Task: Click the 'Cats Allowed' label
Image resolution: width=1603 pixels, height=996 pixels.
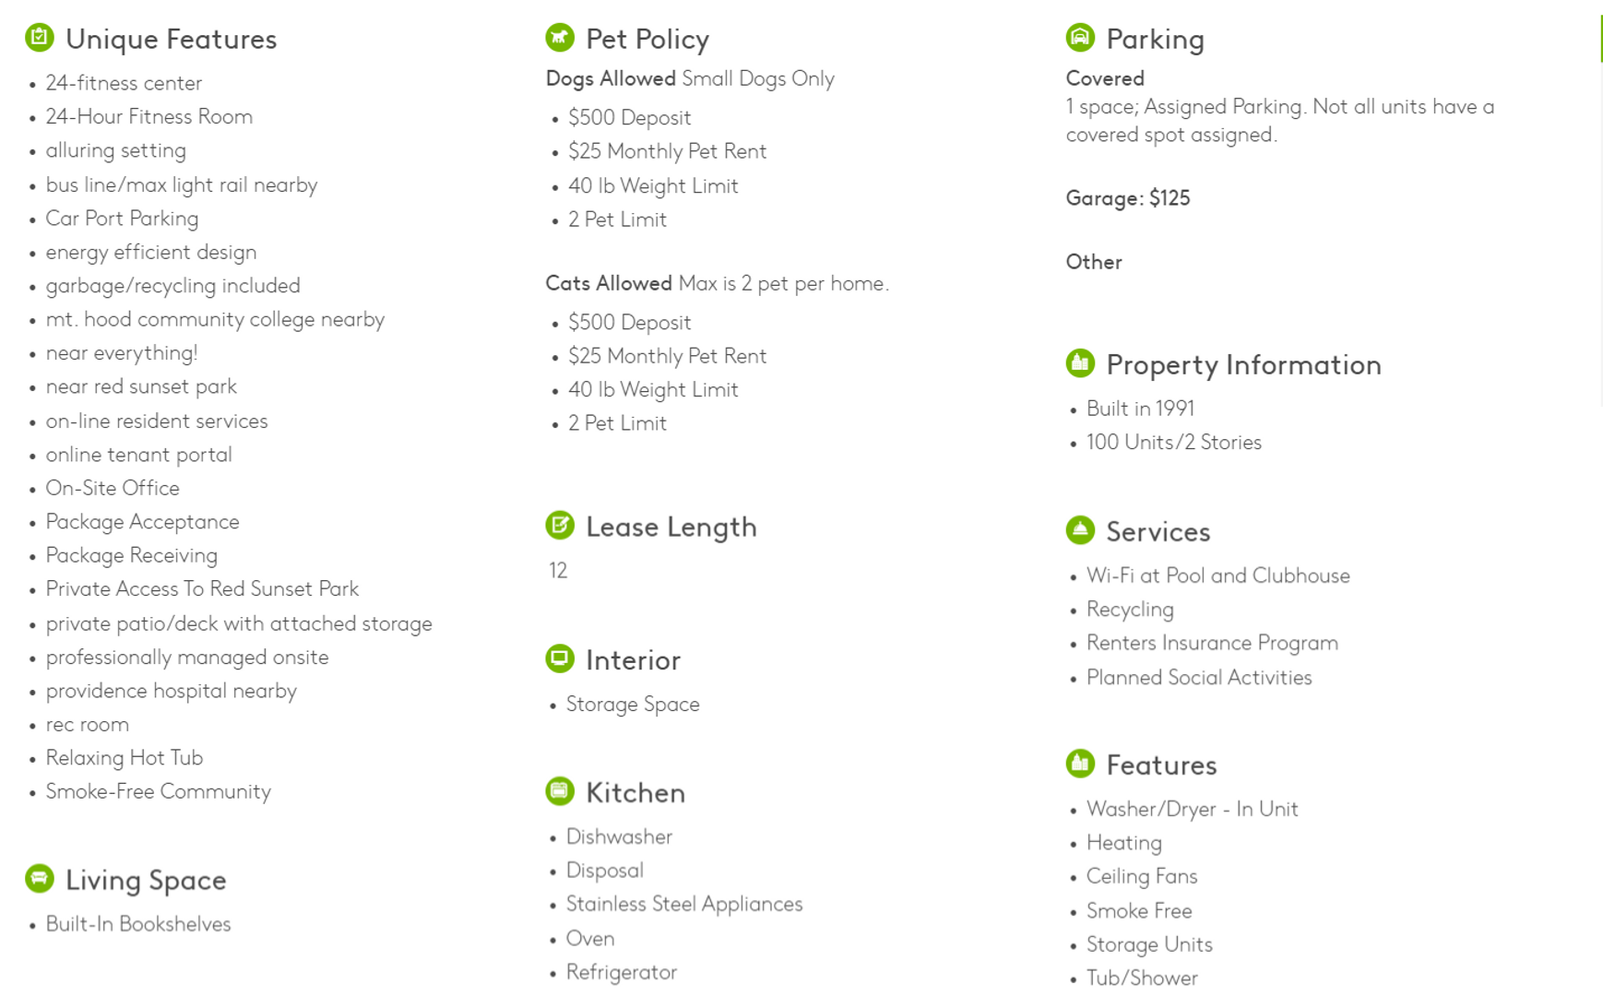Action: coord(609,284)
